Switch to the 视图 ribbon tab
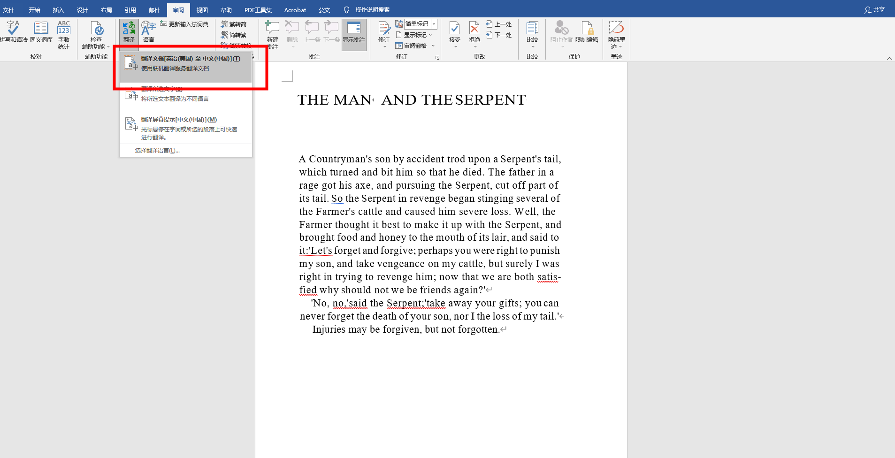Image resolution: width=895 pixels, height=458 pixels. pyautogui.click(x=201, y=9)
